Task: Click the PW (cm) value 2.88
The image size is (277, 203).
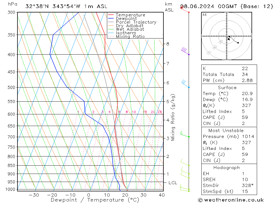Action: [x=247, y=80]
